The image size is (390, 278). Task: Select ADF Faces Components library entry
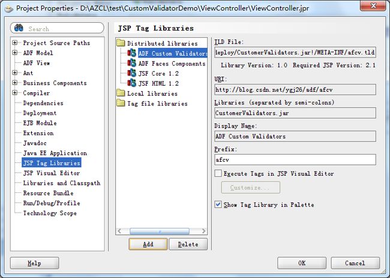[172, 64]
